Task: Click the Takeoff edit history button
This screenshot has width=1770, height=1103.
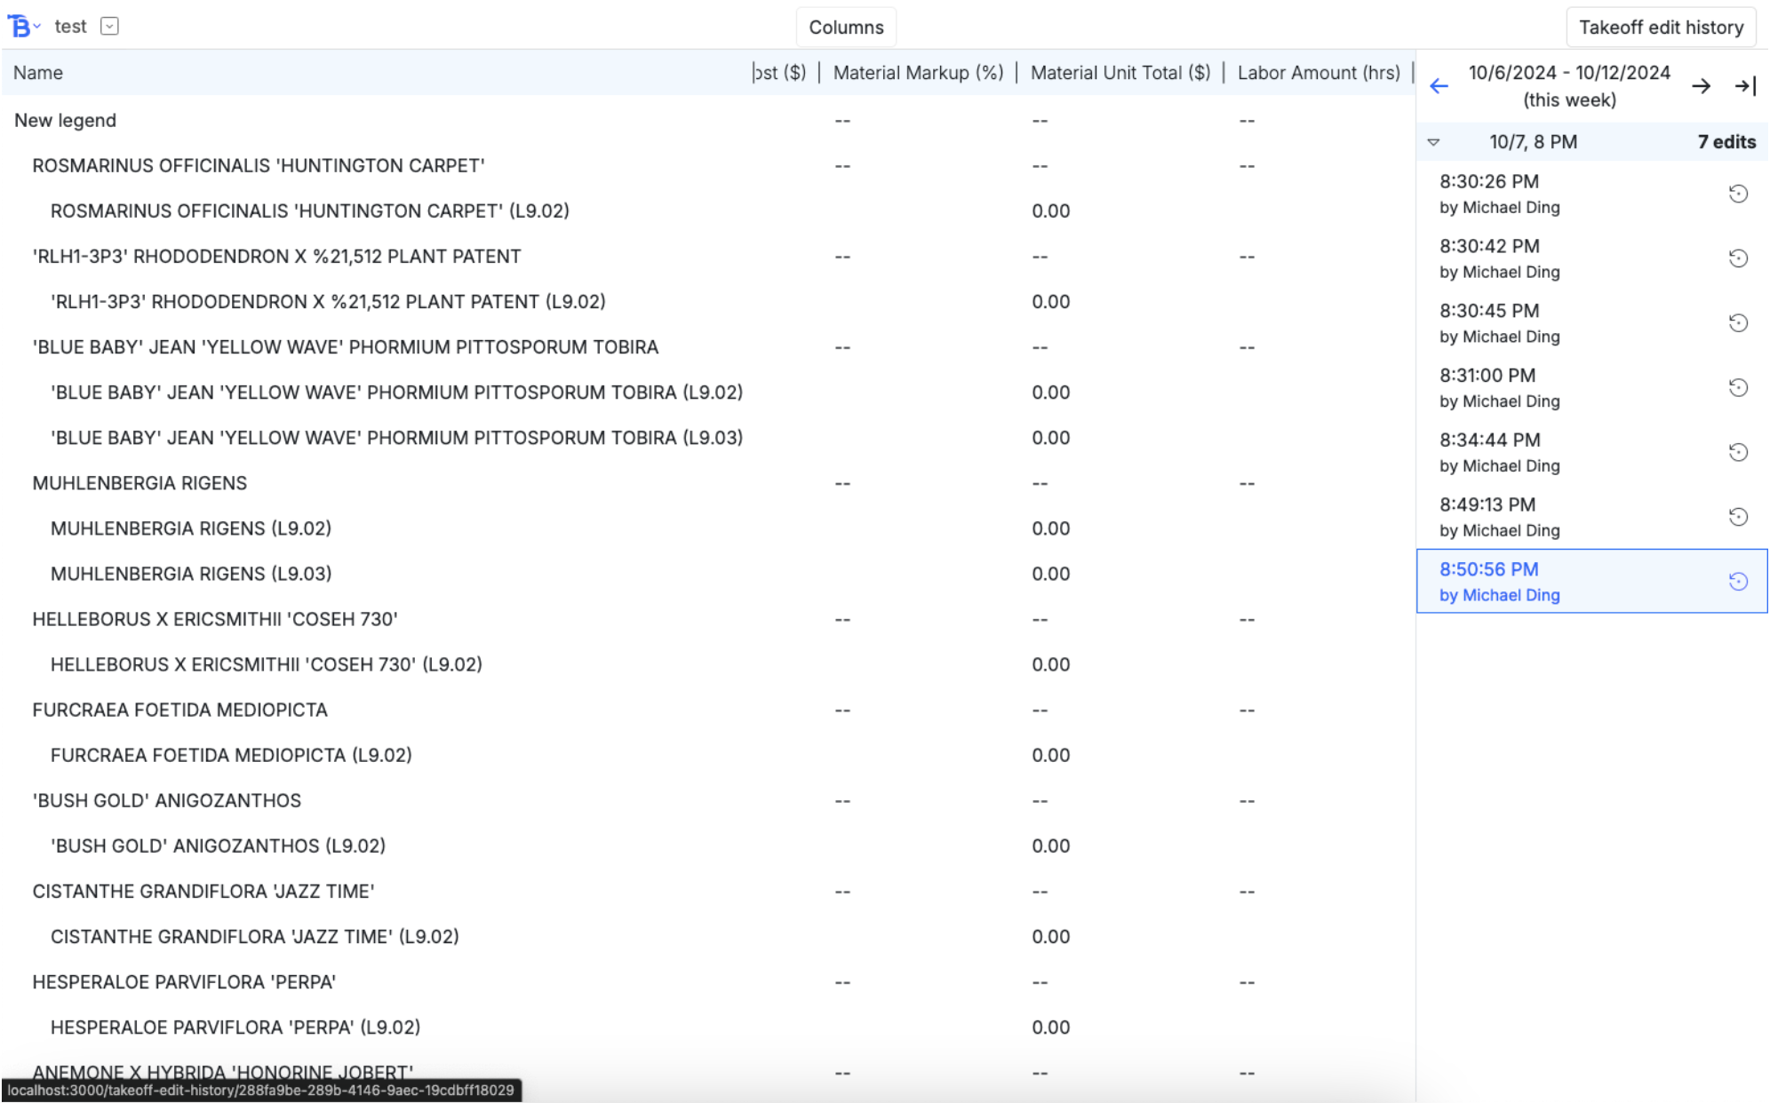Action: point(1660,28)
